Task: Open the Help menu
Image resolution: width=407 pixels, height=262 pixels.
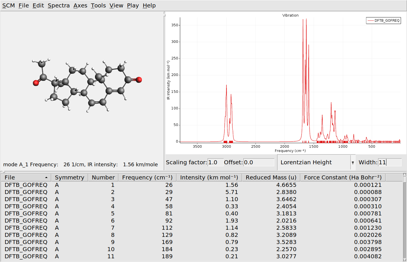Action: (149, 5)
